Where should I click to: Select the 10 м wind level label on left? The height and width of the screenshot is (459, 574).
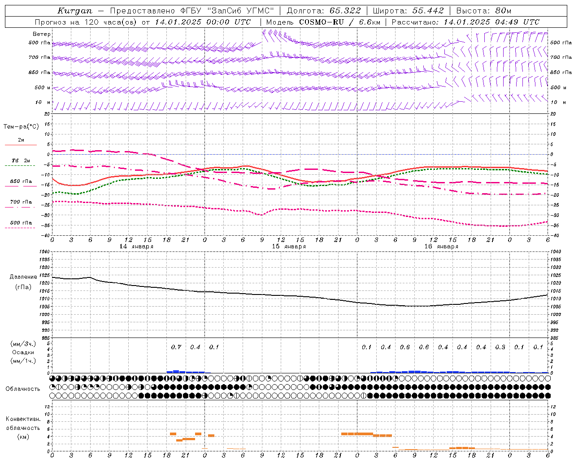point(43,102)
